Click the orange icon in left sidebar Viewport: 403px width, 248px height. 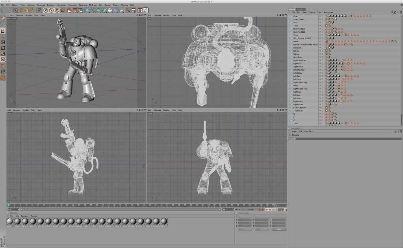point(3,78)
